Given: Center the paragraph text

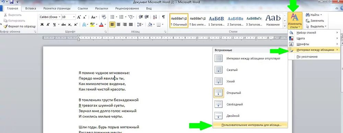Looking at the screenshot, I should [x=119, y=25].
